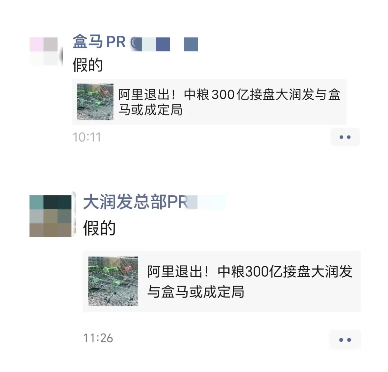
Task: Open 盒马 PR's pixelated profile avatar
Action: tap(44, 51)
